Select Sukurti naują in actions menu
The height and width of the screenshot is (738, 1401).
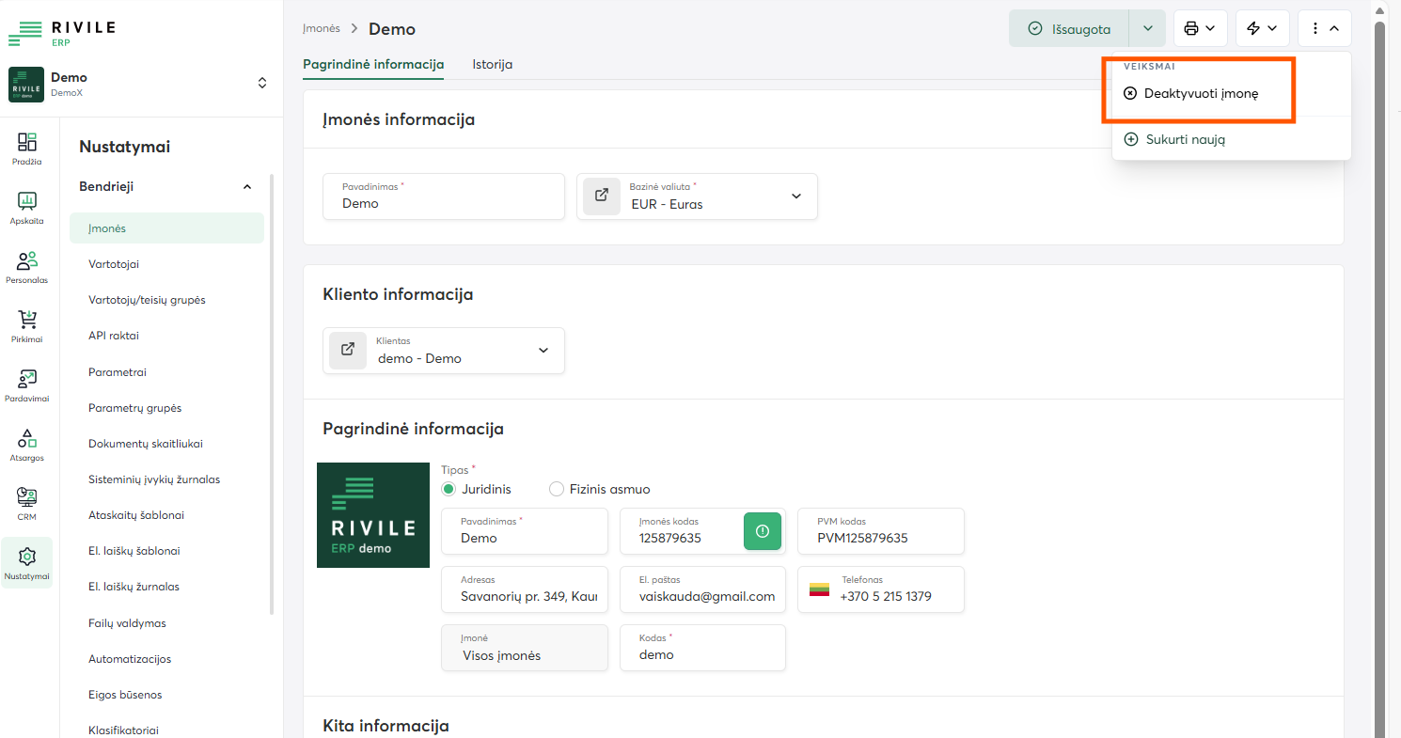click(x=1185, y=139)
